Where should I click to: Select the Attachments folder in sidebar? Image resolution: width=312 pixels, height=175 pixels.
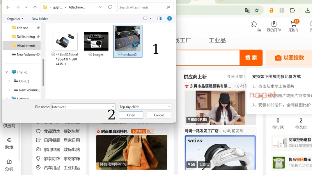tap(26, 45)
